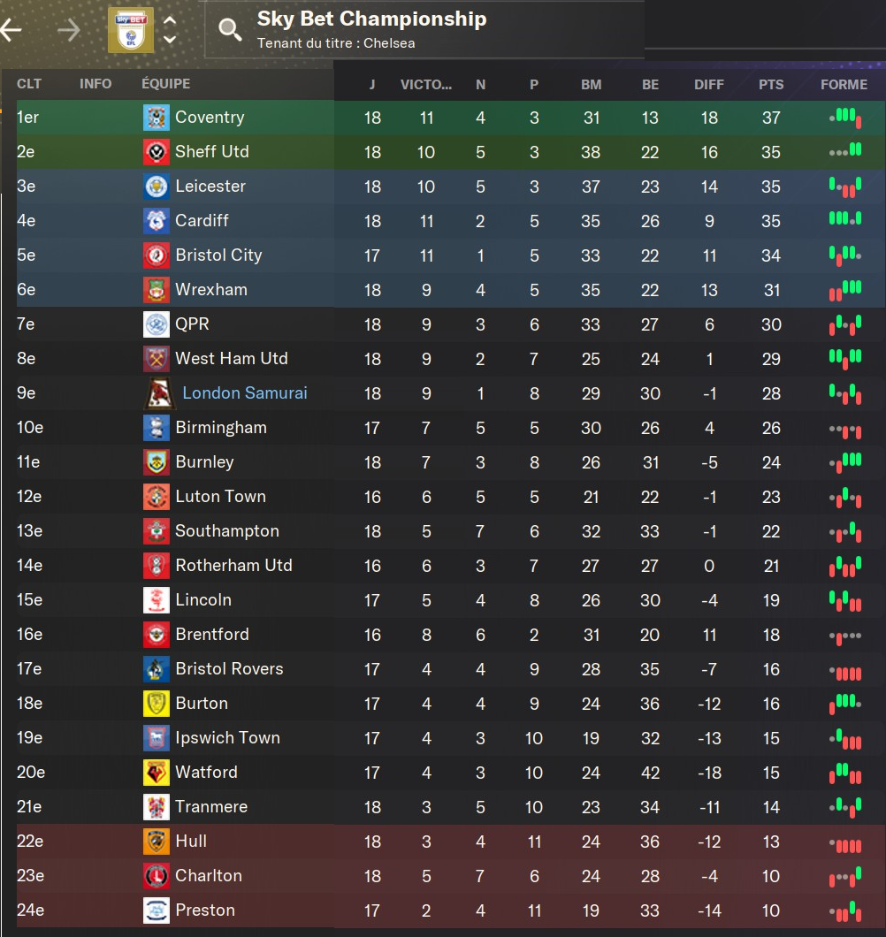886x937 pixels.
Task: Sort the table by DIFF column
Action: click(708, 84)
